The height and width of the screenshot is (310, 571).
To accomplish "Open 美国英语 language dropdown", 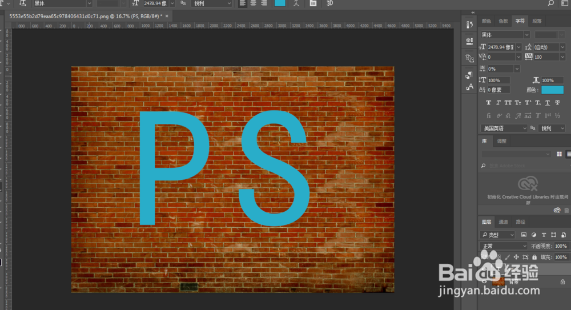I will click(x=504, y=128).
